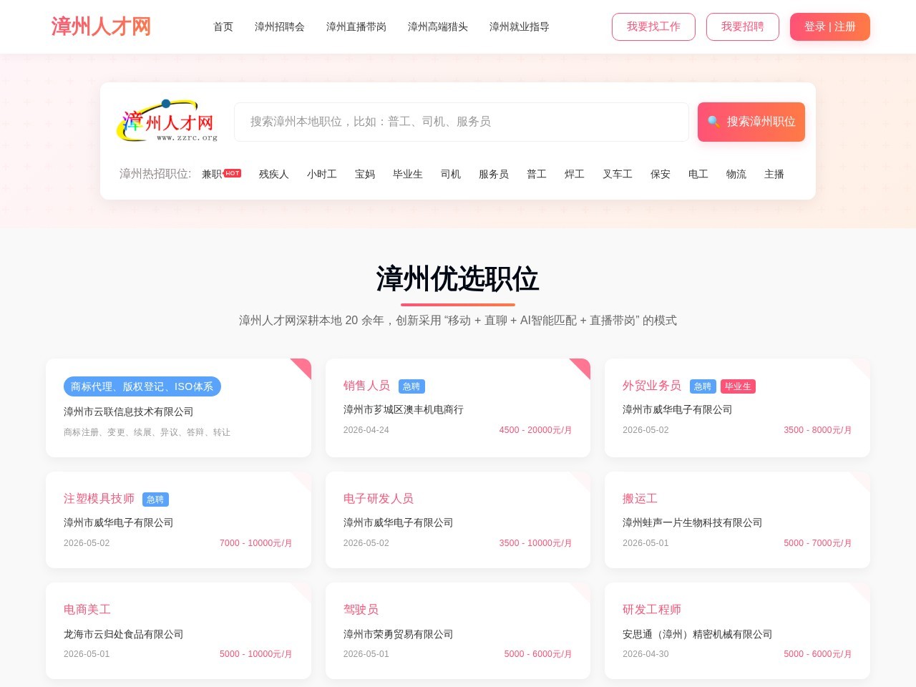Open 电子研发人员 job title

tap(379, 499)
